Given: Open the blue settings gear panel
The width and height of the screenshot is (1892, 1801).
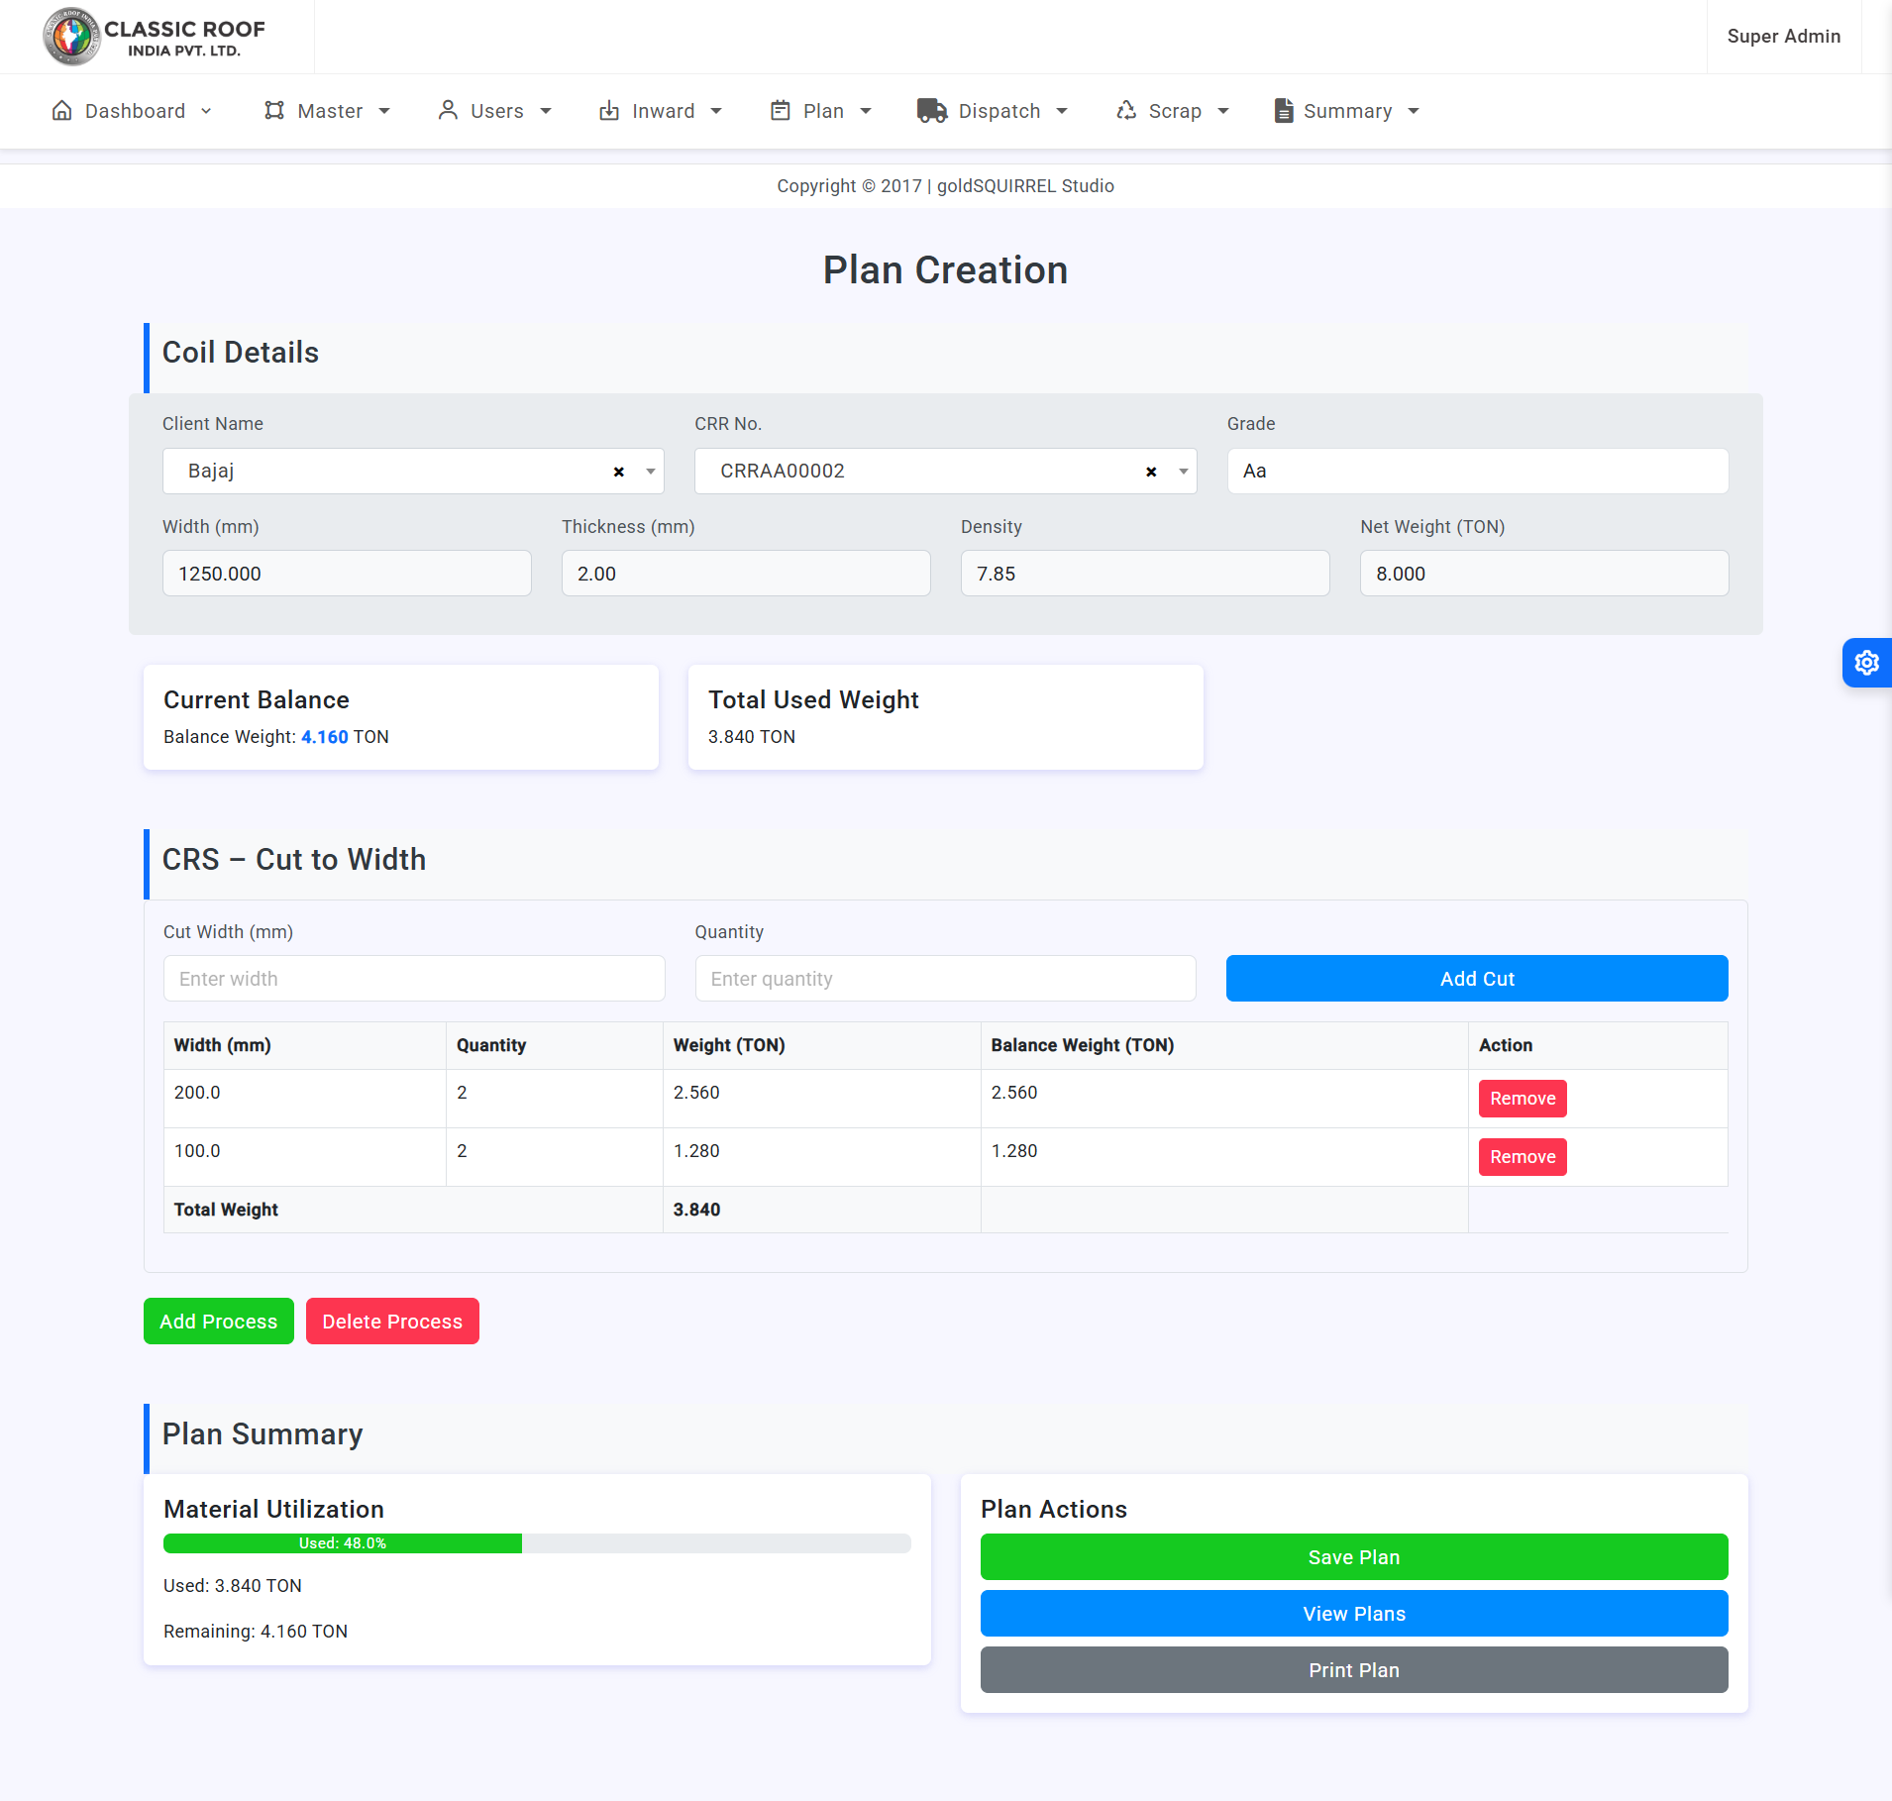Looking at the screenshot, I should click(1866, 663).
